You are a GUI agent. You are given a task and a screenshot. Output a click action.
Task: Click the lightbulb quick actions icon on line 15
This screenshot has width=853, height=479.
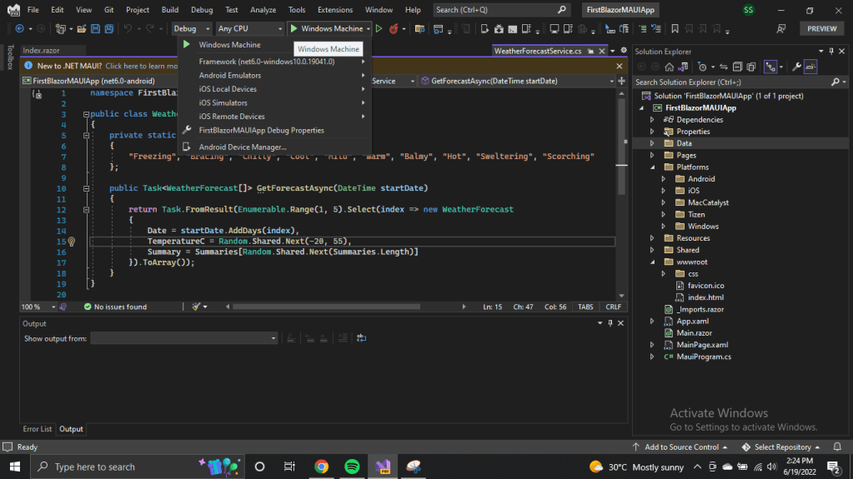tap(71, 242)
